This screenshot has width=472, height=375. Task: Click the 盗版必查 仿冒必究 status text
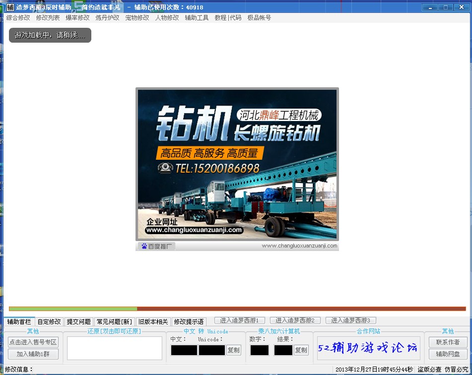443,369
